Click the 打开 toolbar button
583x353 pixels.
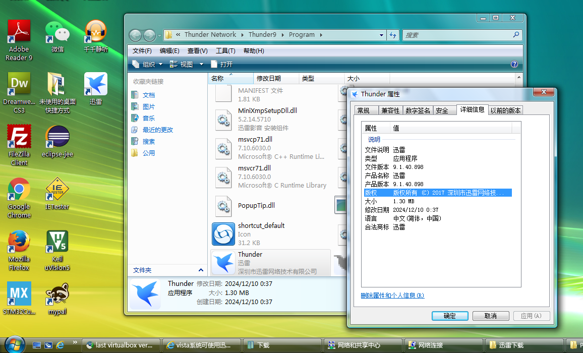[221, 65]
